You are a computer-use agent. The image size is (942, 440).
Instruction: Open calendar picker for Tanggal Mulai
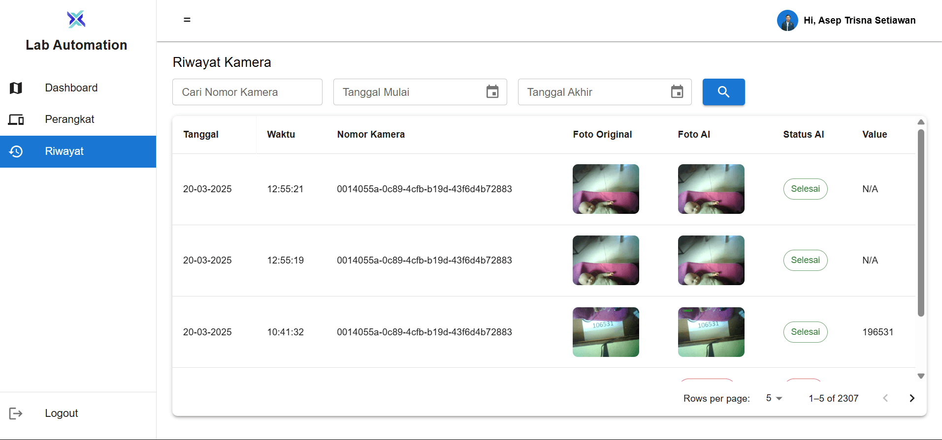pos(492,92)
